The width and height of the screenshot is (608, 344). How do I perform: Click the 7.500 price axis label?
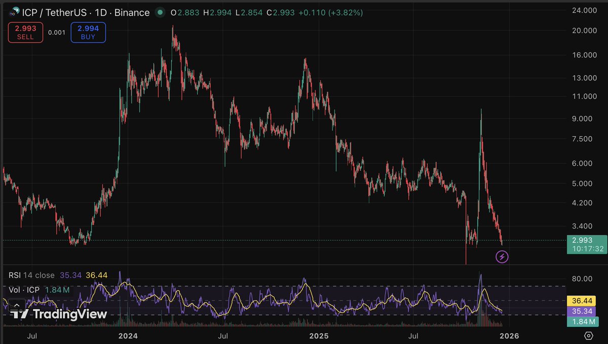(x=583, y=139)
